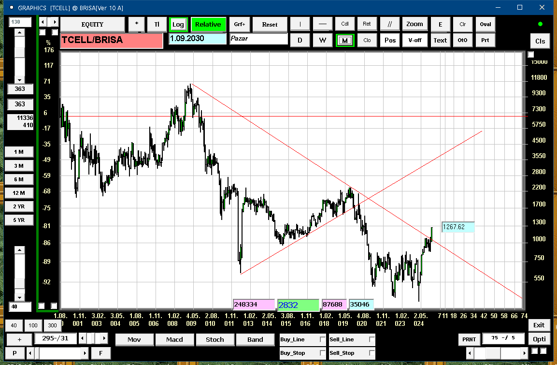Click the Reset button

pos(270,24)
